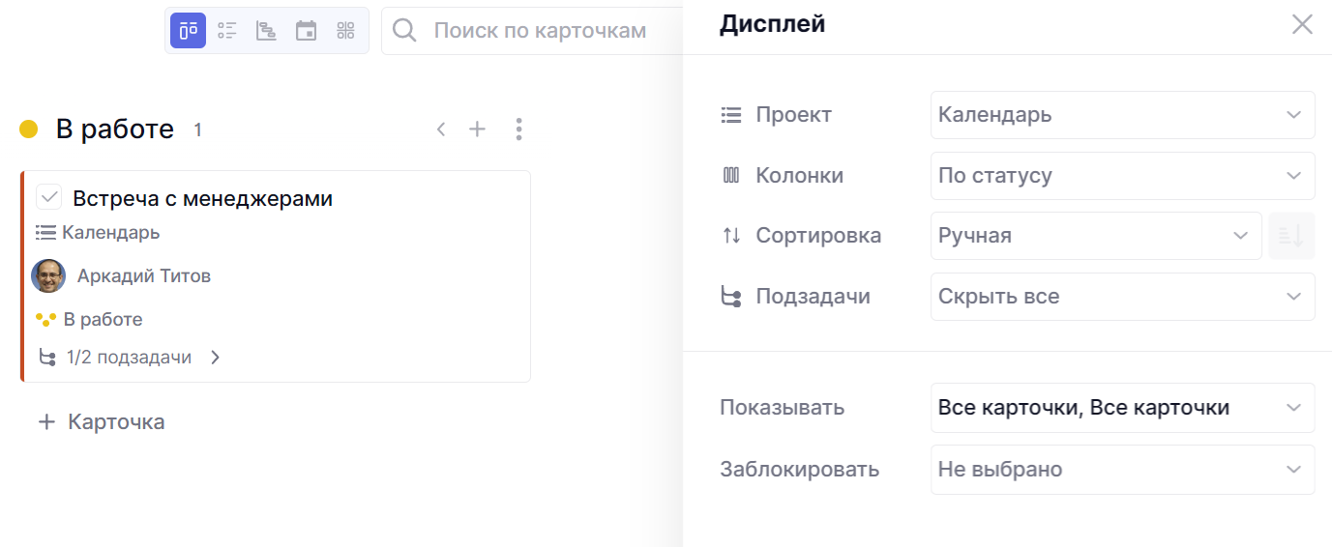The height and width of the screenshot is (547, 1332).
Task: Click the + Карточка button below the card
Action: coord(102,422)
